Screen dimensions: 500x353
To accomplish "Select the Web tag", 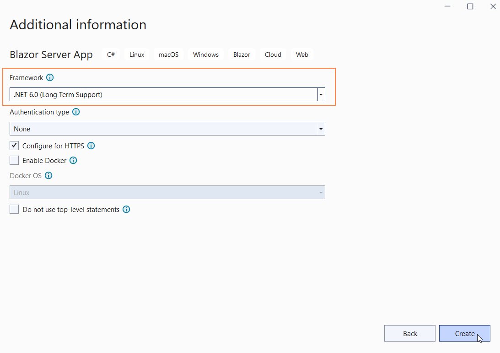I will [x=302, y=54].
